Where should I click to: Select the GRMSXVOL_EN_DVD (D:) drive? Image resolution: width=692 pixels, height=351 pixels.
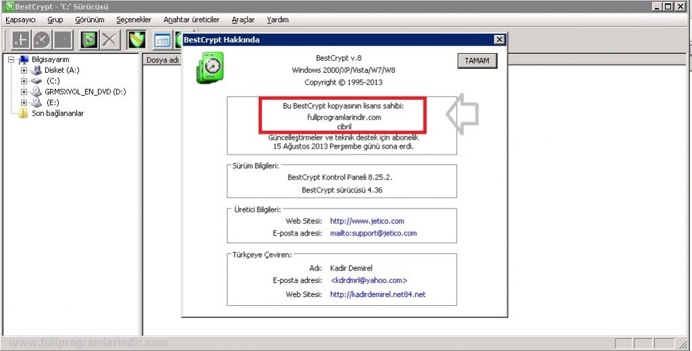pyautogui.click(x=85, y=92)
